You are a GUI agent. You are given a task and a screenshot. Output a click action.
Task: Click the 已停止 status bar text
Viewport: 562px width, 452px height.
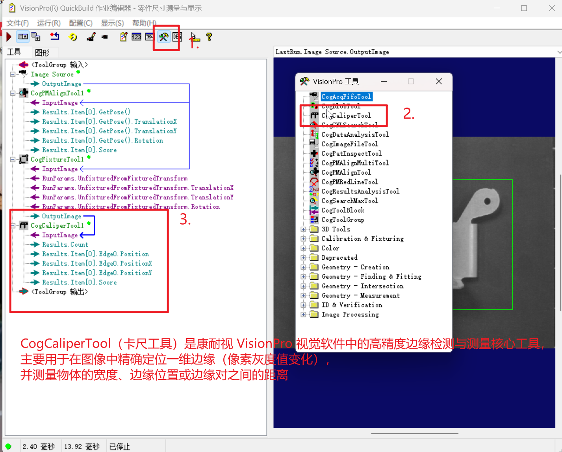(119, 446)
